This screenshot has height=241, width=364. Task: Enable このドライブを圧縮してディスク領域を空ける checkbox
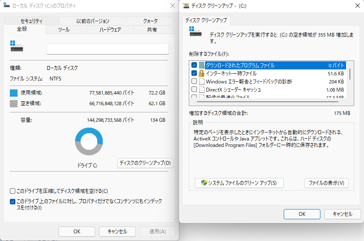12,191
